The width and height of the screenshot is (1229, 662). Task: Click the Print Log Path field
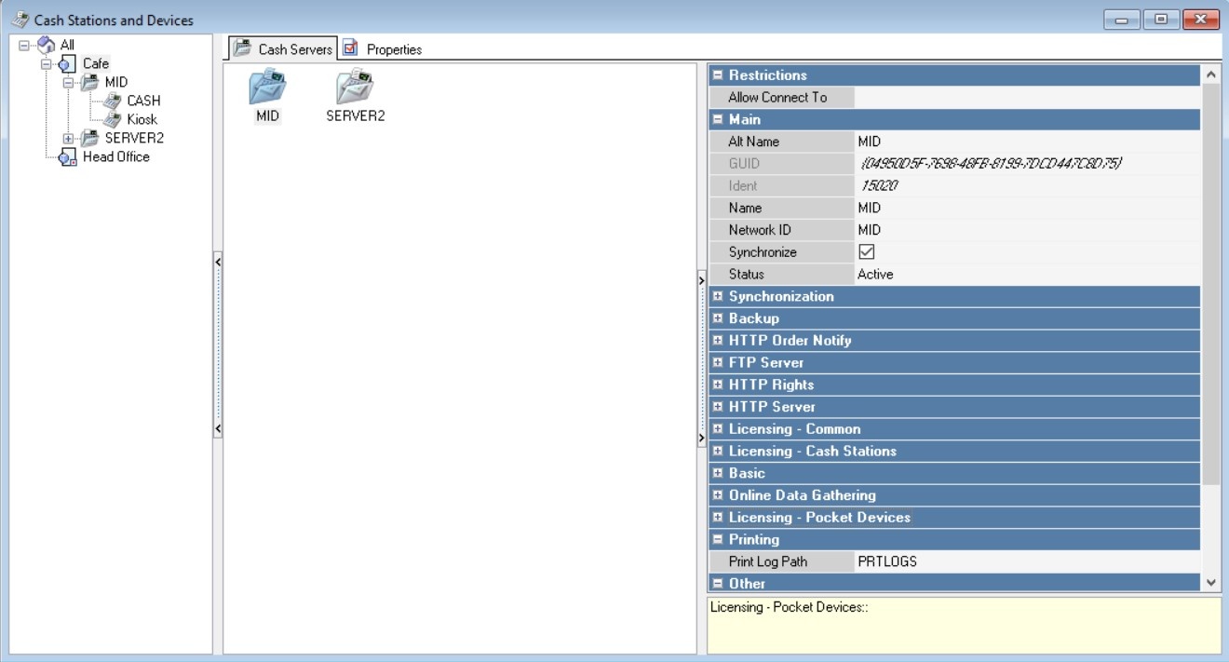tap(1024, 561)
